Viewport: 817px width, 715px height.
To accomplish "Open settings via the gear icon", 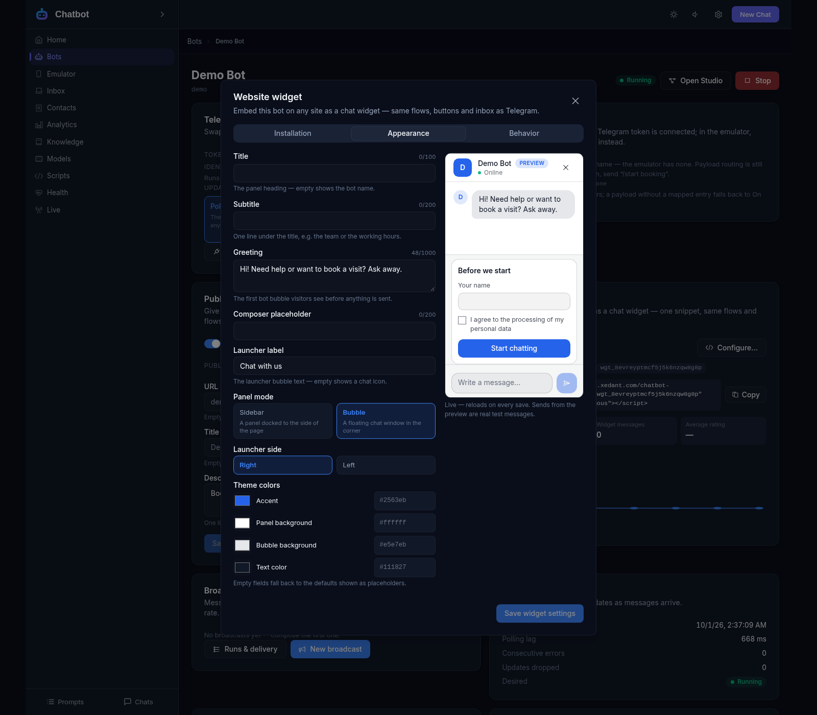I will (x=718, y=14).
